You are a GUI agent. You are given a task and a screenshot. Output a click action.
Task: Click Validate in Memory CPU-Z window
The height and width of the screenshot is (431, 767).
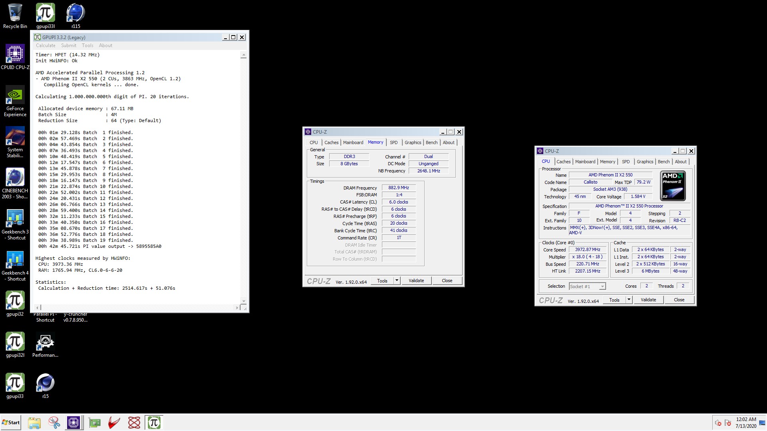pyautogui.click(x=416, y=281)
